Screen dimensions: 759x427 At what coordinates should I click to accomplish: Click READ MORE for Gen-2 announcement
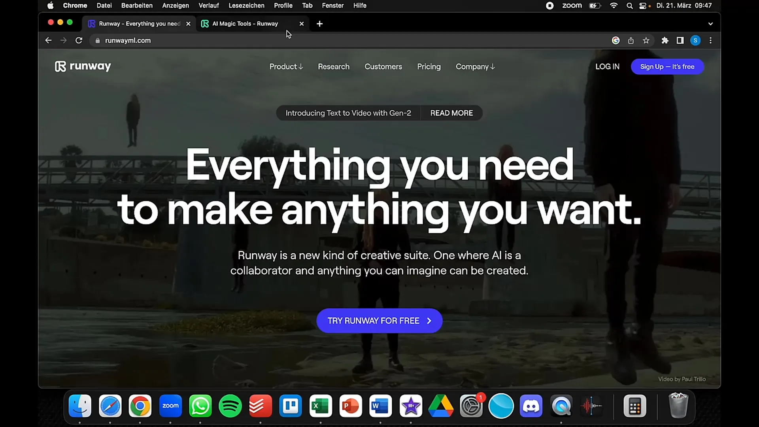coord(451,113)
